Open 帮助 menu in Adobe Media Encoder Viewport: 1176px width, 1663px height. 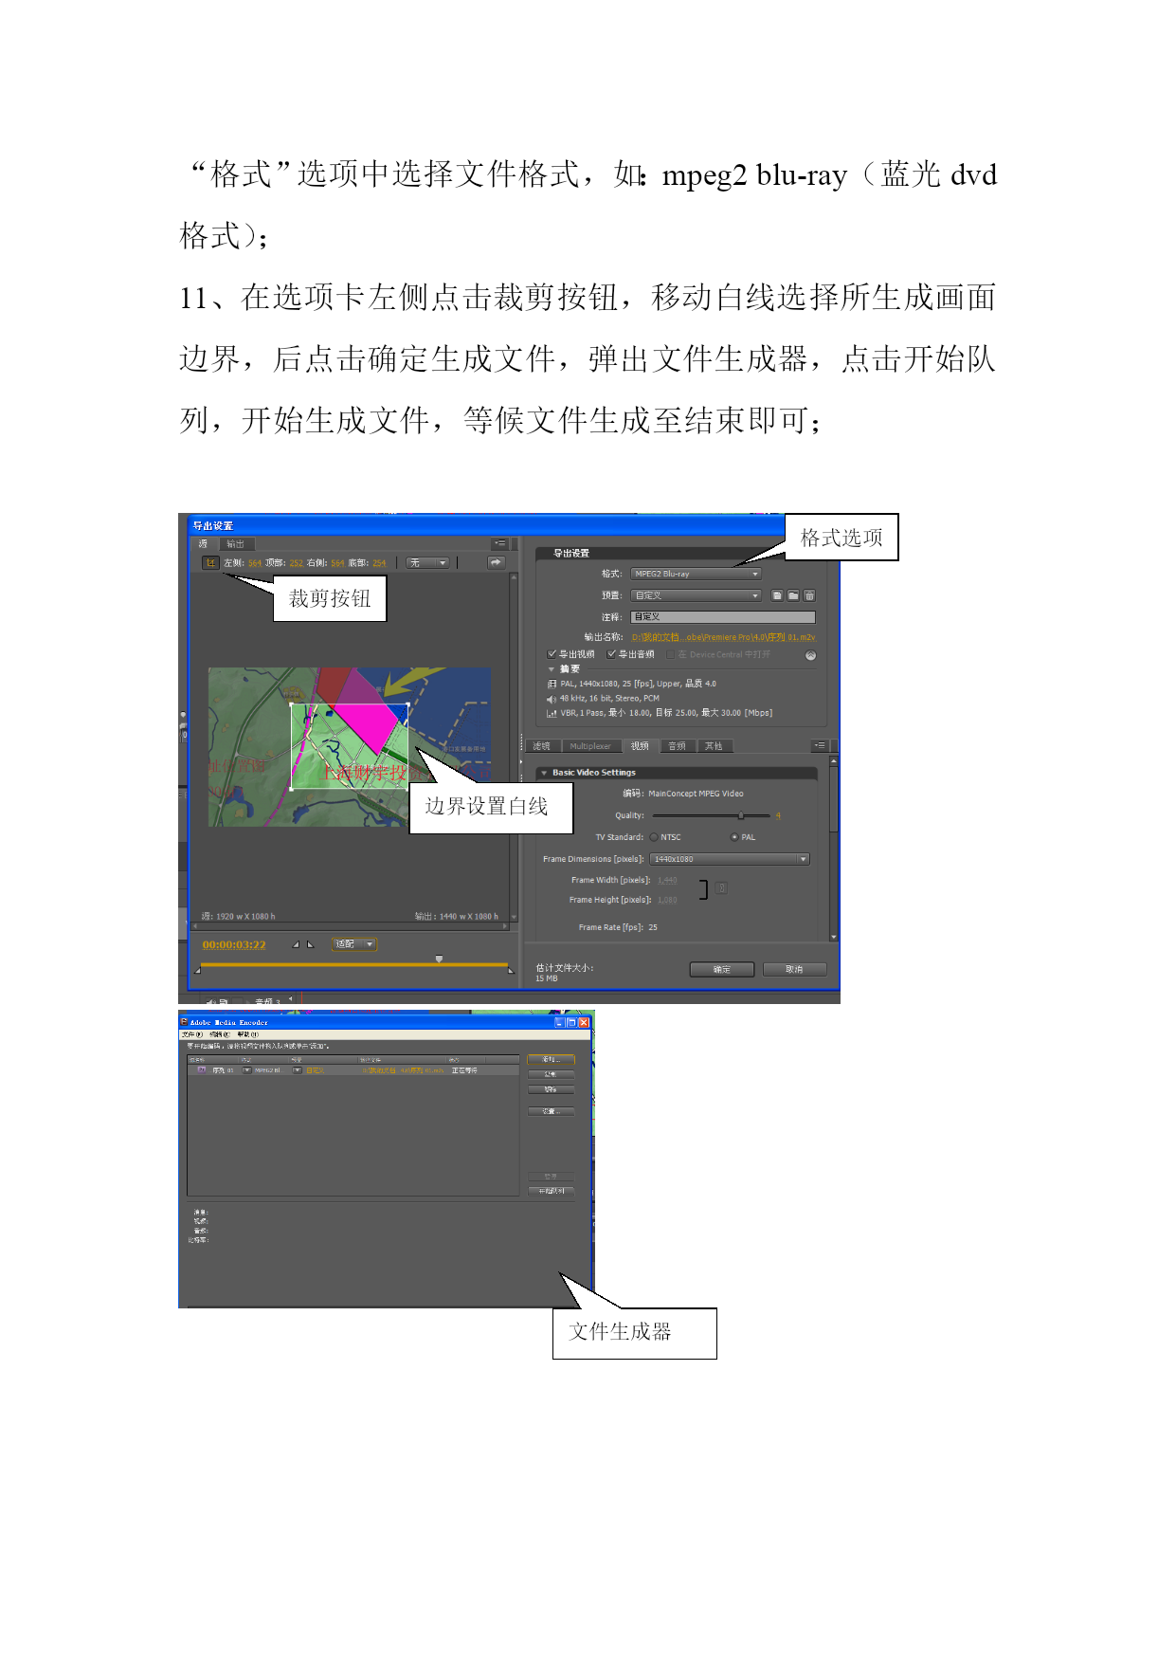248,1034
